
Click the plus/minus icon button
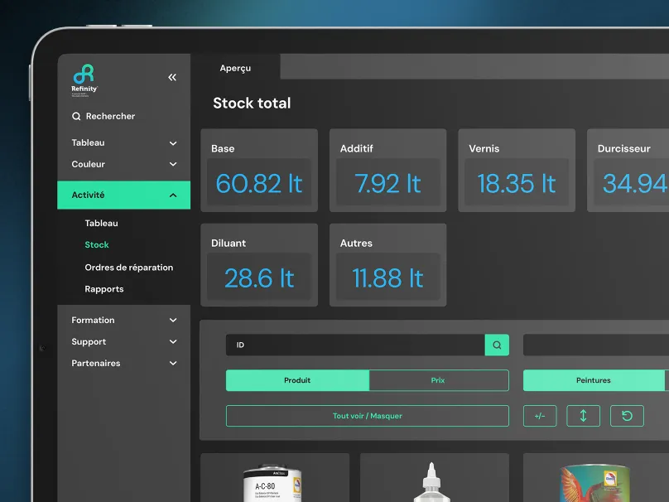click(540, 416)
